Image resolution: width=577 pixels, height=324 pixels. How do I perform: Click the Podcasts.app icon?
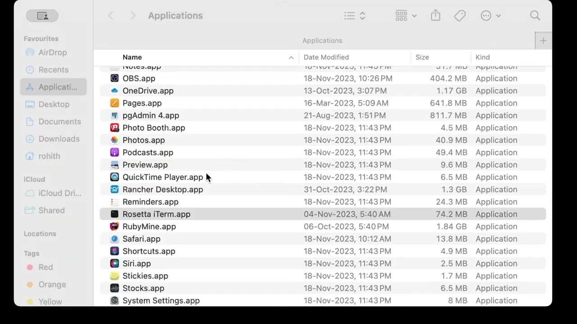(114, 153)
